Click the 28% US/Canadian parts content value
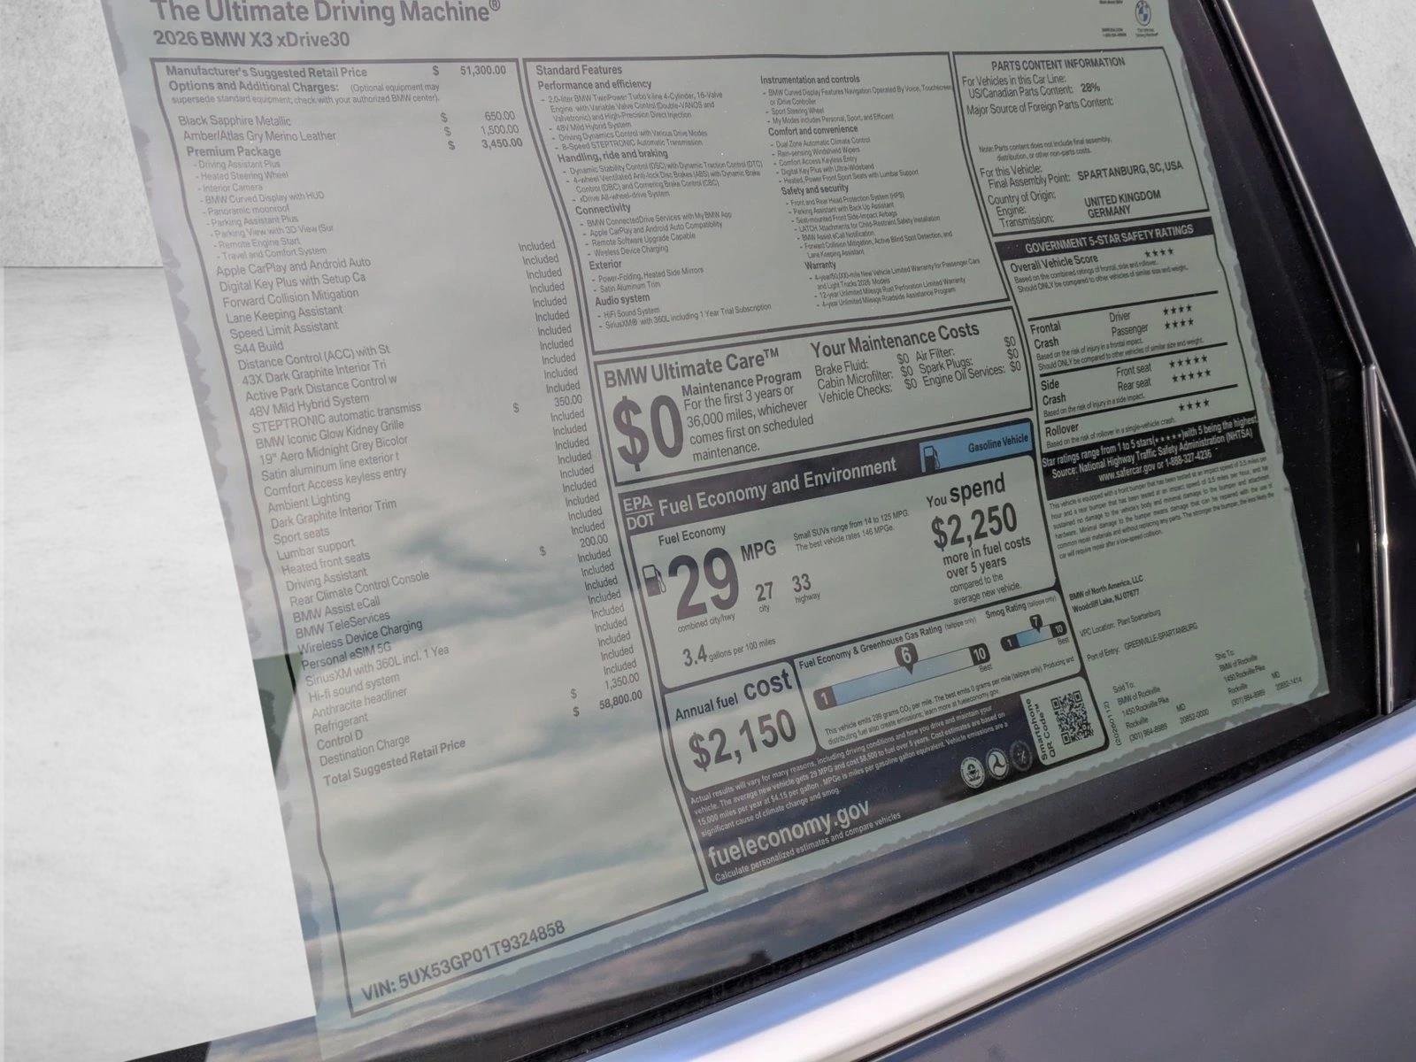Viewport: 1416px width, 1062px height. coord(1089,89)
